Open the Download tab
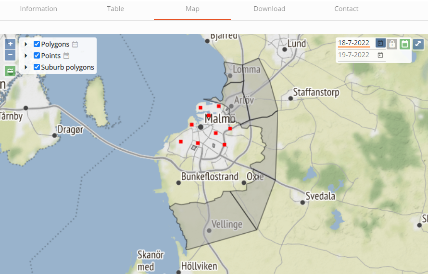This screenshot has width=428, height=274. tap(269, 9)
